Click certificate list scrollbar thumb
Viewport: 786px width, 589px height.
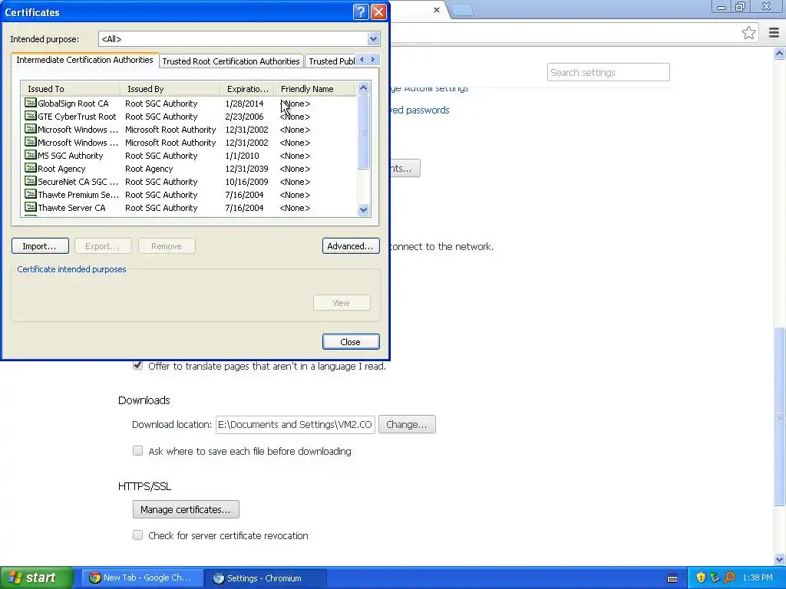coord(363,132)
